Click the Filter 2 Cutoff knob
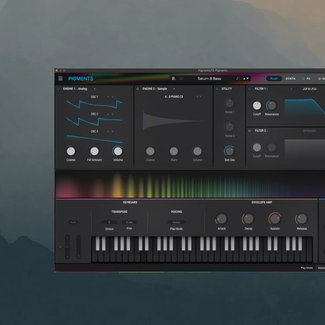Screen dimensions: 325x325 [257, 147]
